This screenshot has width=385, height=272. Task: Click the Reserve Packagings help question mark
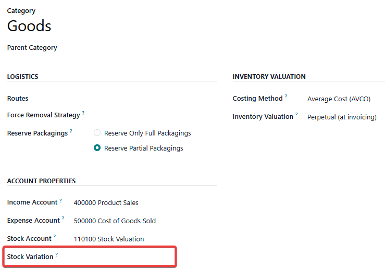click(x=71, y=131)
